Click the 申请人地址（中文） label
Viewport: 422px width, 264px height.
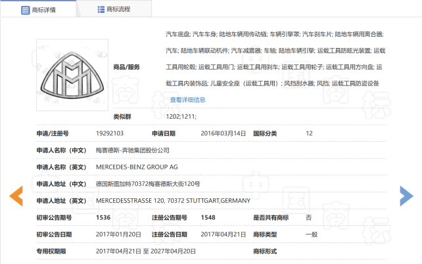point(61,184)
